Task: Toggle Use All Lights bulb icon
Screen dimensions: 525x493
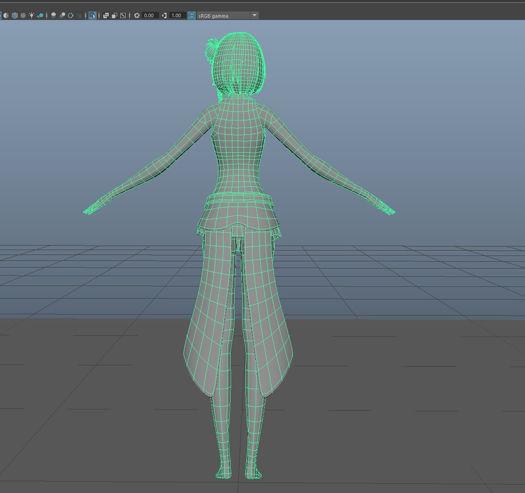Action: coord(31,16)
